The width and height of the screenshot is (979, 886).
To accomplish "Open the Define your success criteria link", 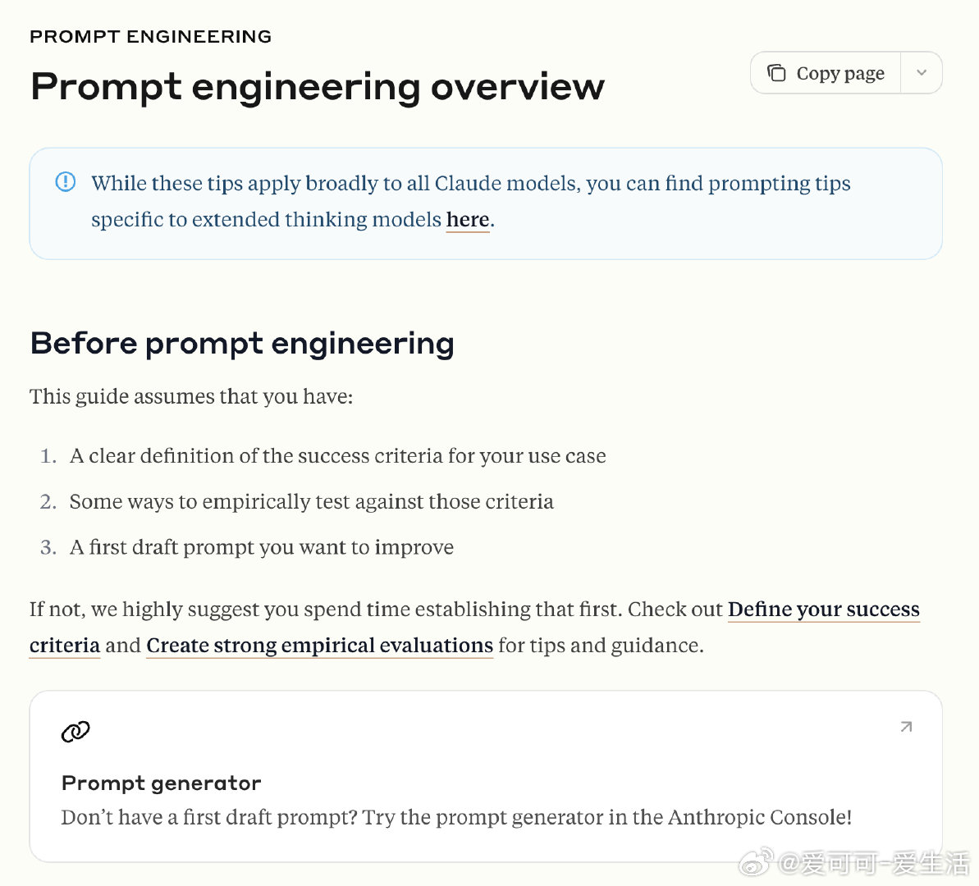I will click(x=474, y=627).
